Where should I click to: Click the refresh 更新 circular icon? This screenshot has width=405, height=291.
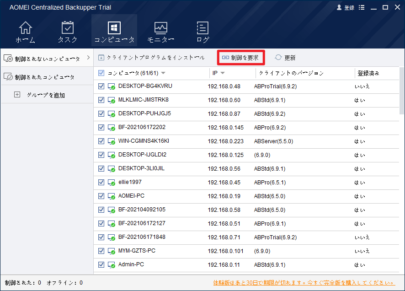278,57
